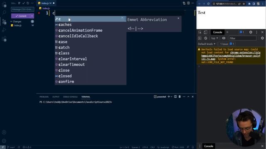Switch to the Debug Console tab
This screenshot has width=266, height=149.
[x=70, y=97]
